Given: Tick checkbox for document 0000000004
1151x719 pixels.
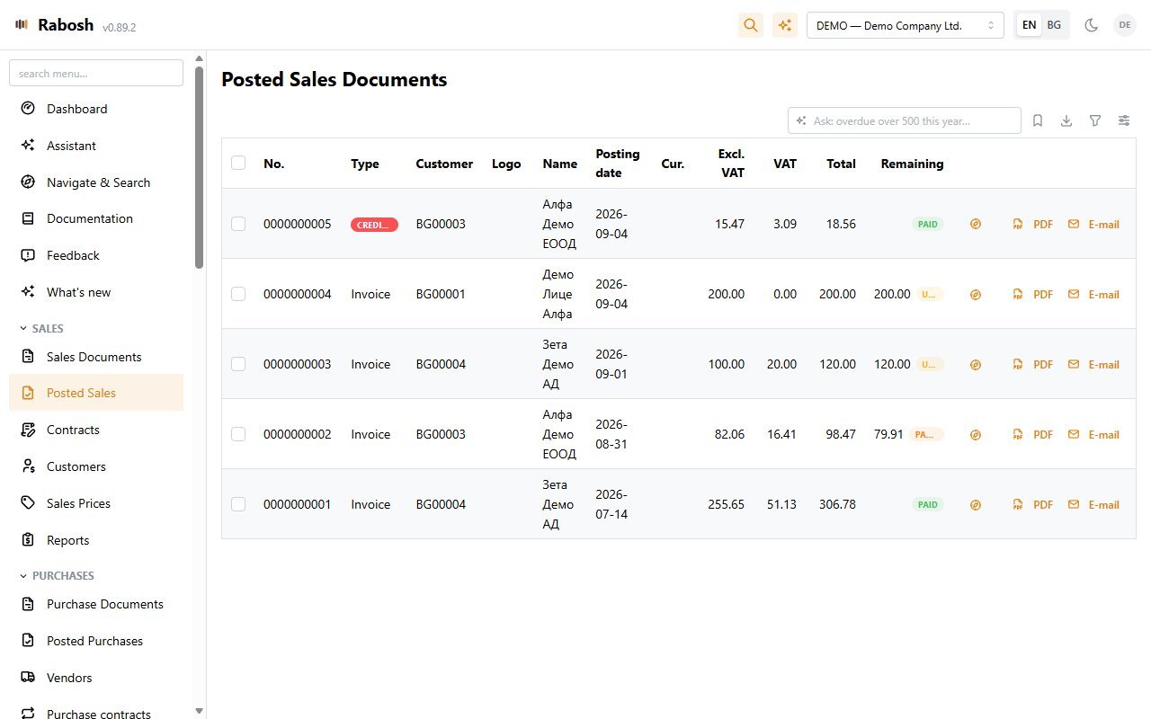Looking at the screenshot, I should point(238,294).
